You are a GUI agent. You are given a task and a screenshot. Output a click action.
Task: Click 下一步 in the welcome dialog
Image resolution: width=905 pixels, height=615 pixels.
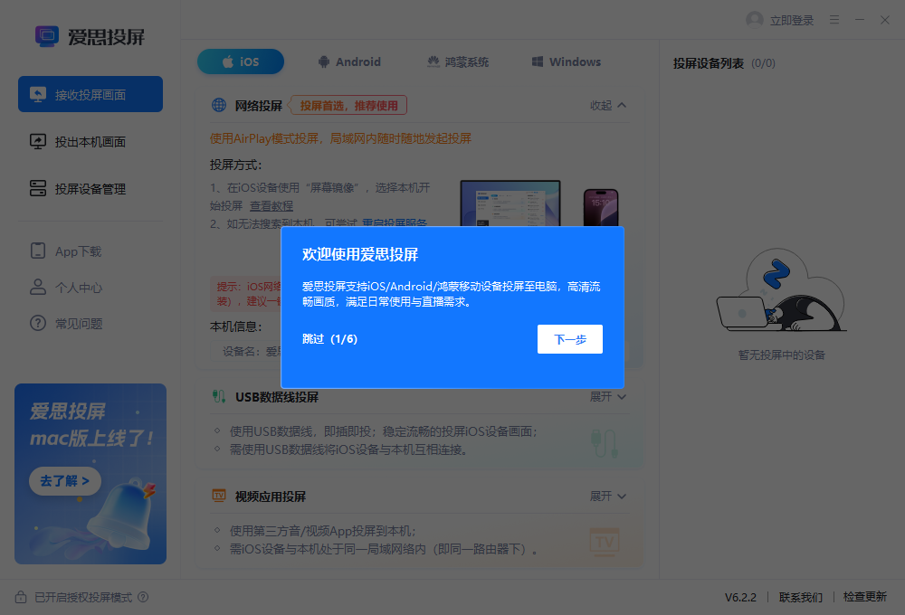tap(569, 339)
